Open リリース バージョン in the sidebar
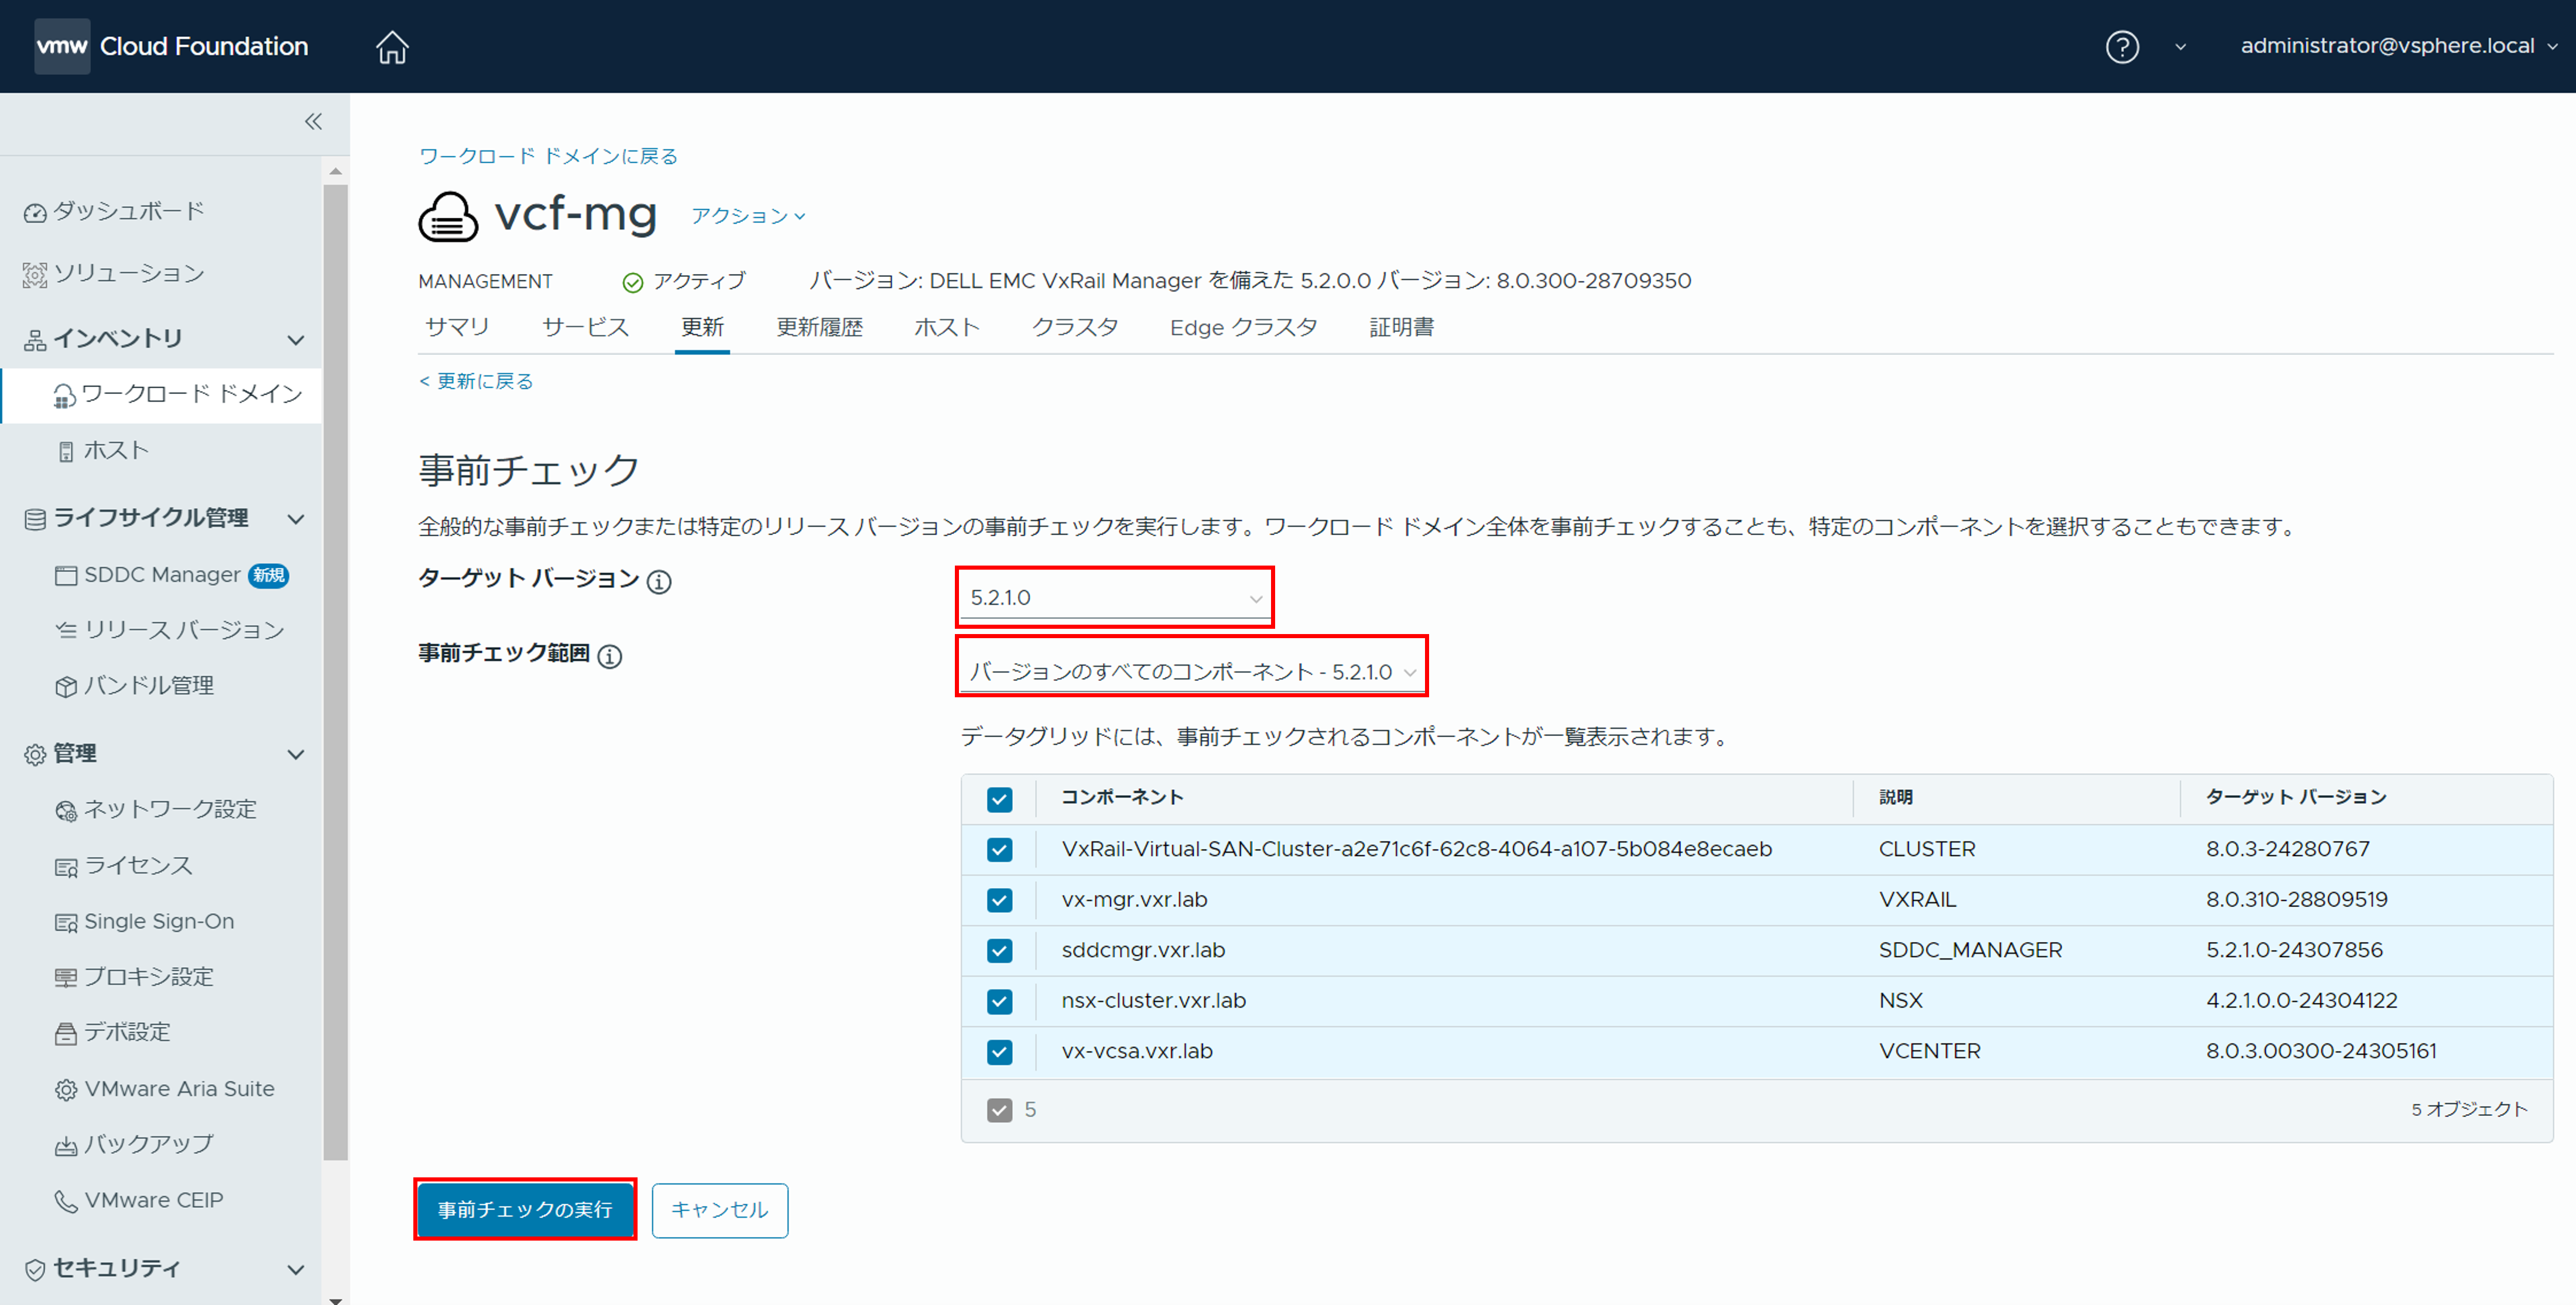The image size is (2576, 1305). 170,630
